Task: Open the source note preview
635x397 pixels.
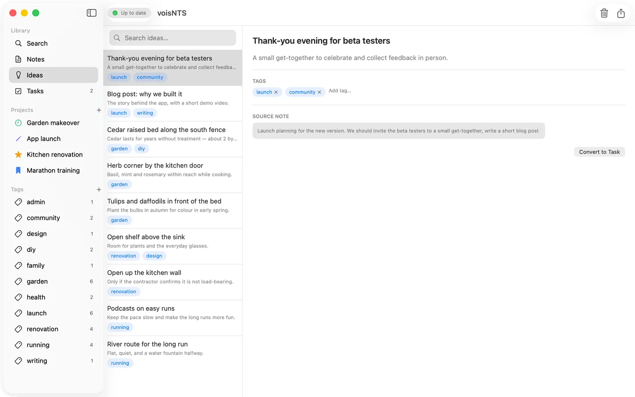Action: (399, 131)
